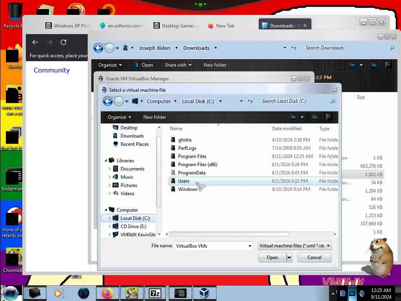
Task: Click the browser reload icon
Action: click(x=63, y=42)
